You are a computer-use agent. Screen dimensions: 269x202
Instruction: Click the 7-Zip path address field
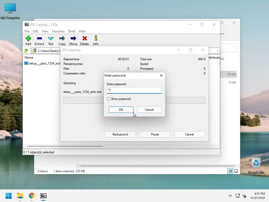[x=46, y=51]
